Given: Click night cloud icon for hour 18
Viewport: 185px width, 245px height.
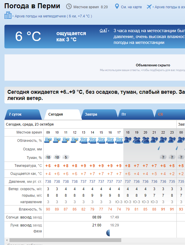Looking at the screenshot, I should pos(127,140).
